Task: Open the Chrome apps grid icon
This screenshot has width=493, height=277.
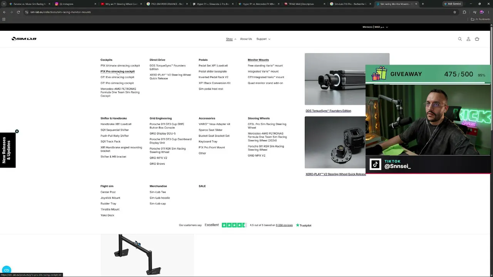Action: click(x=4, y=19)
